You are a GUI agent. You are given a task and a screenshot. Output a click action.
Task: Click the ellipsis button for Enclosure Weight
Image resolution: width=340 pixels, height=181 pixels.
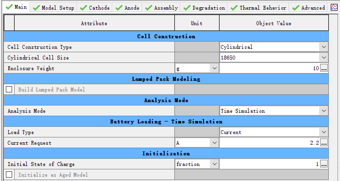tap(324, 68)
